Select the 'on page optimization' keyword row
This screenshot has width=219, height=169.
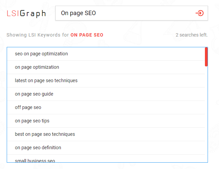point(106,67)
